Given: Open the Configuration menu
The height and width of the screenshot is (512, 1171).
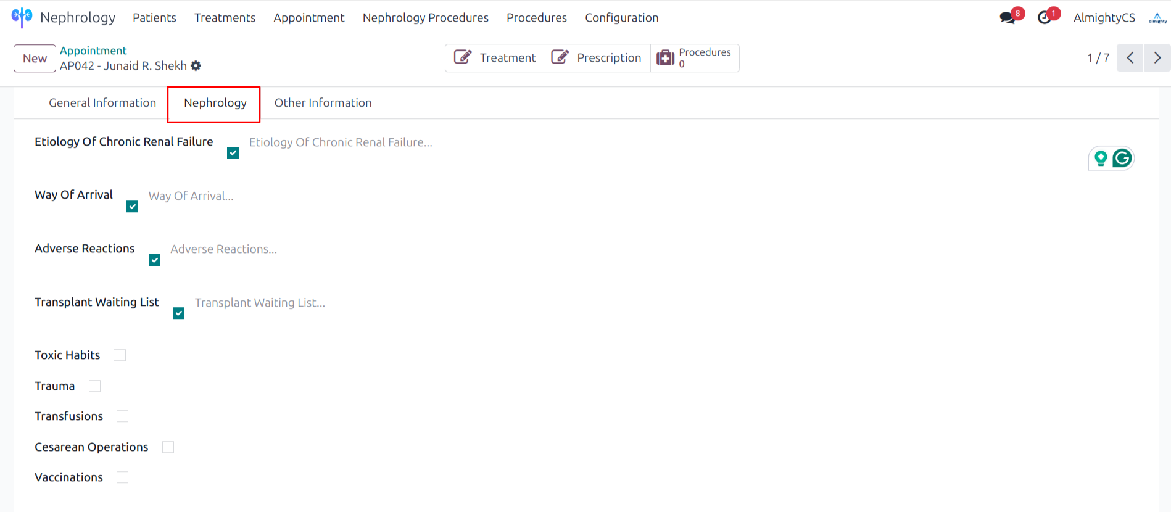Looking at the screenshot, I should click(621, 18).
